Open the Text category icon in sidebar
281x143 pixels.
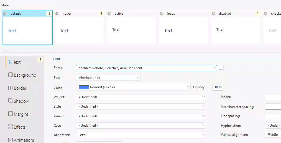point(10,62)
